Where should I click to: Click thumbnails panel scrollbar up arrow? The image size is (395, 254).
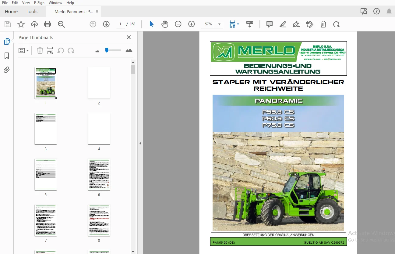pyautogui.click(x=133, y=62)
